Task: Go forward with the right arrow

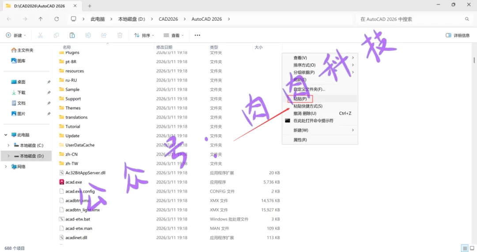Action: (25, 19)
